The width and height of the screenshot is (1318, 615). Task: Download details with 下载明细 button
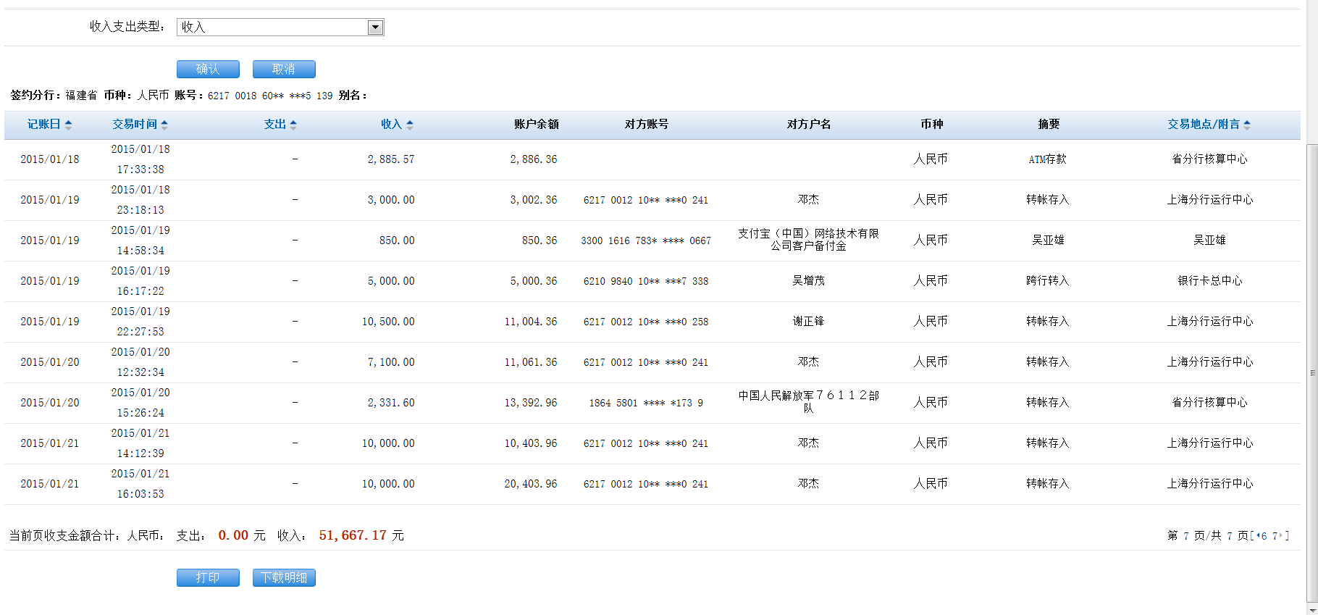pos(284,577)
